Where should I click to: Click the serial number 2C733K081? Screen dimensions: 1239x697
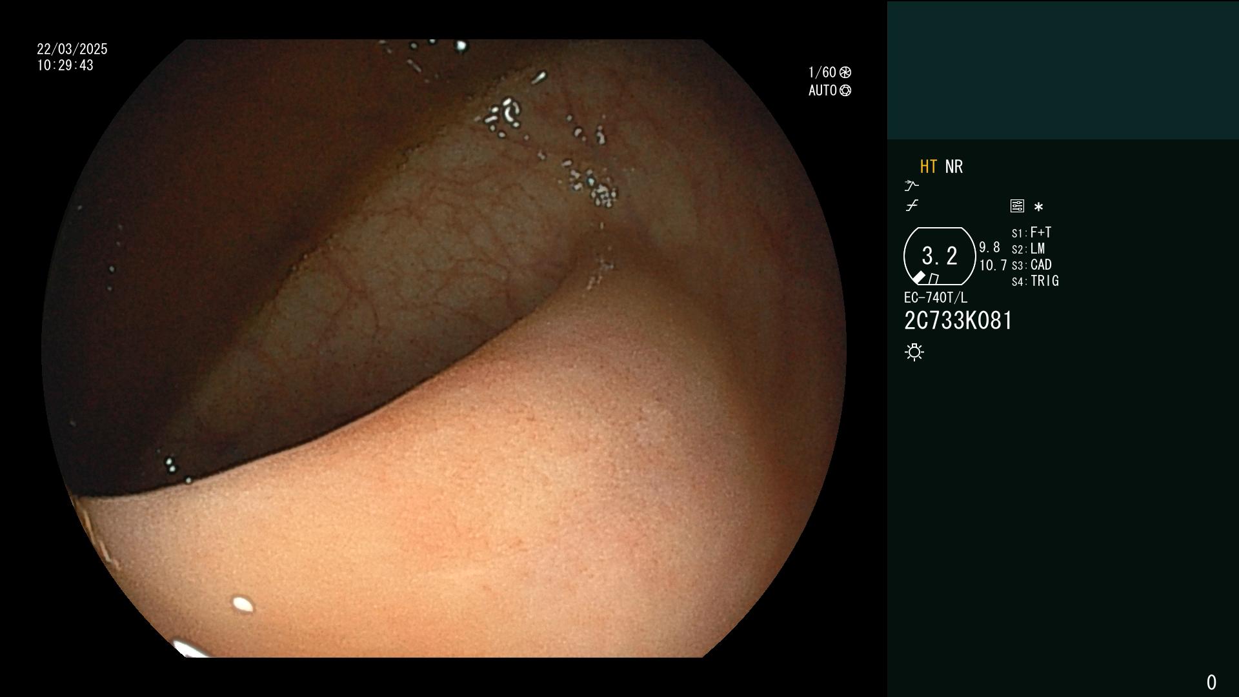(958, 321)
